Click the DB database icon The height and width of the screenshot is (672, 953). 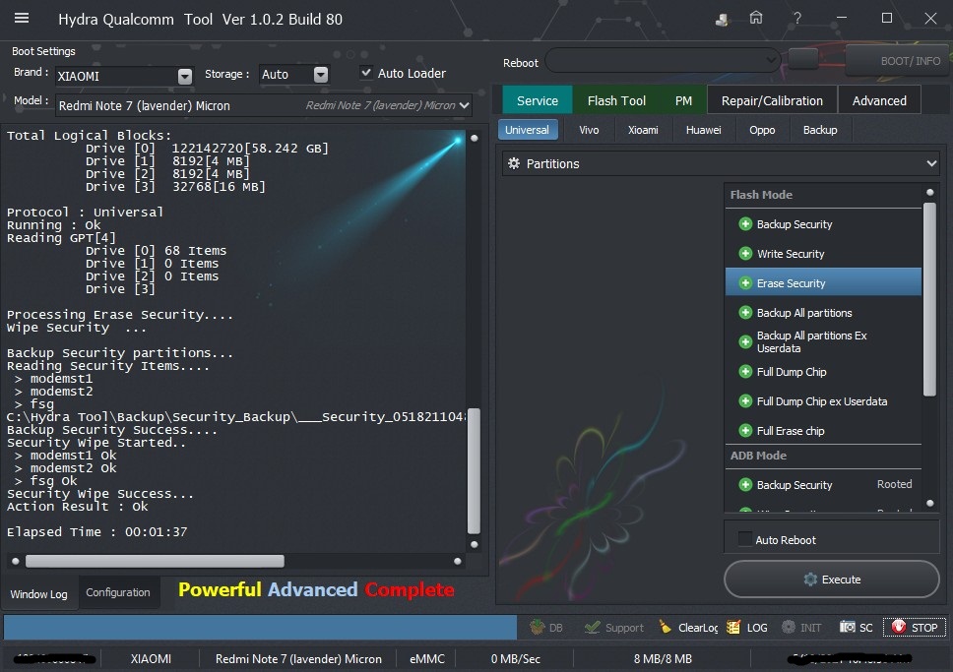[x=537, y=627]
